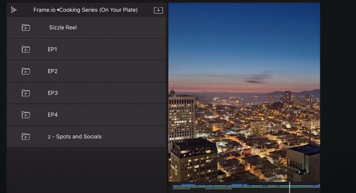
Task: Click the EP1 folder icon
Action: pyautogui.click(x=26, y=49)
